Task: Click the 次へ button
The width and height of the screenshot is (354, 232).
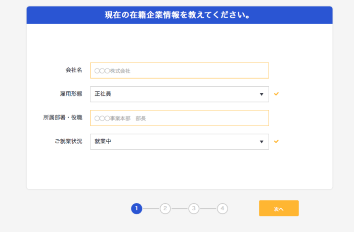Action: (x=279, y=208)
